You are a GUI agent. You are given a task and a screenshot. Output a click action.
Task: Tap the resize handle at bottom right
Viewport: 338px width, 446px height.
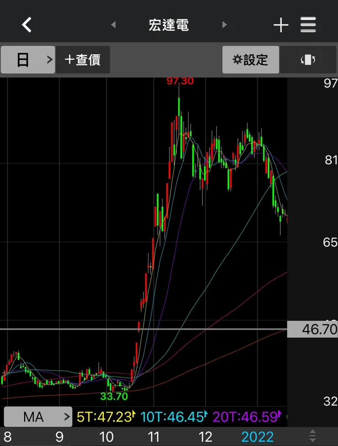(x=312, y=436)
